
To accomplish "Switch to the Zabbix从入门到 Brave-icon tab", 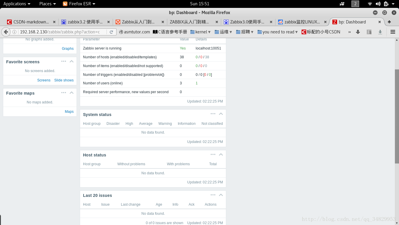I will click(x=139, y=22).
